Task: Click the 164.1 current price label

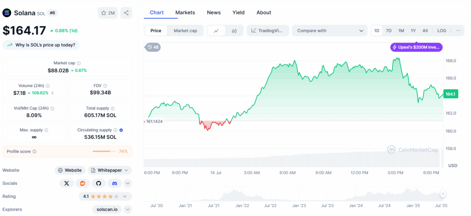Action: click(451, 94)
